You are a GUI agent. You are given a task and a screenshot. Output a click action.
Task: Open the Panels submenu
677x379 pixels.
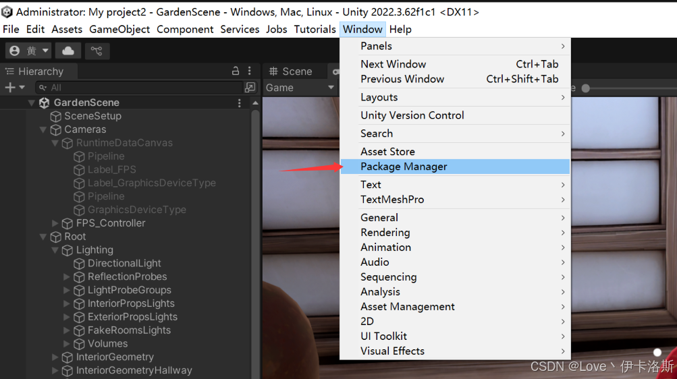455,46
